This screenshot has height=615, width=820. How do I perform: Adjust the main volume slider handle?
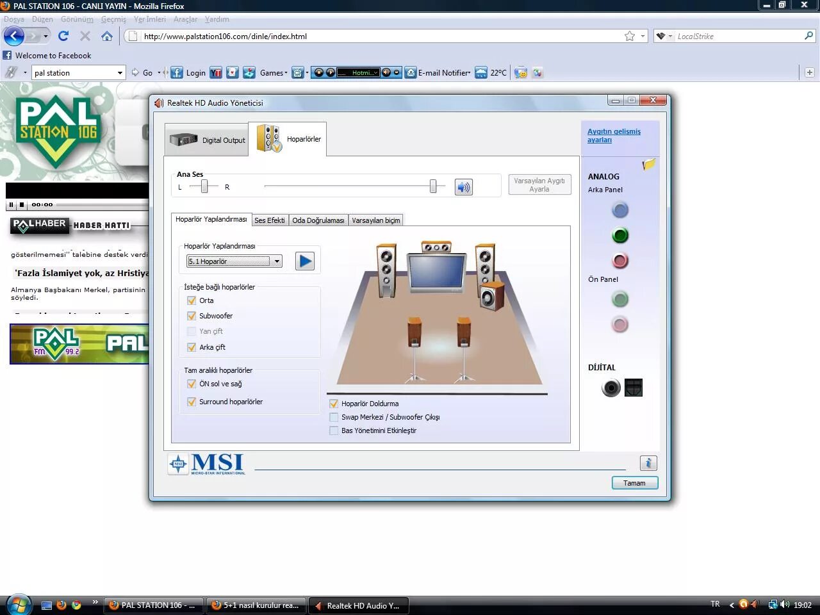click(x=433, y=186)
